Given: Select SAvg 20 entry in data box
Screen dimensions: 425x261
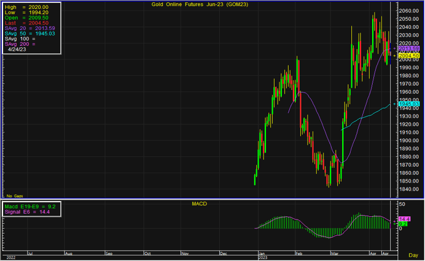Looking at the screenshot, I should coord(31,26).
